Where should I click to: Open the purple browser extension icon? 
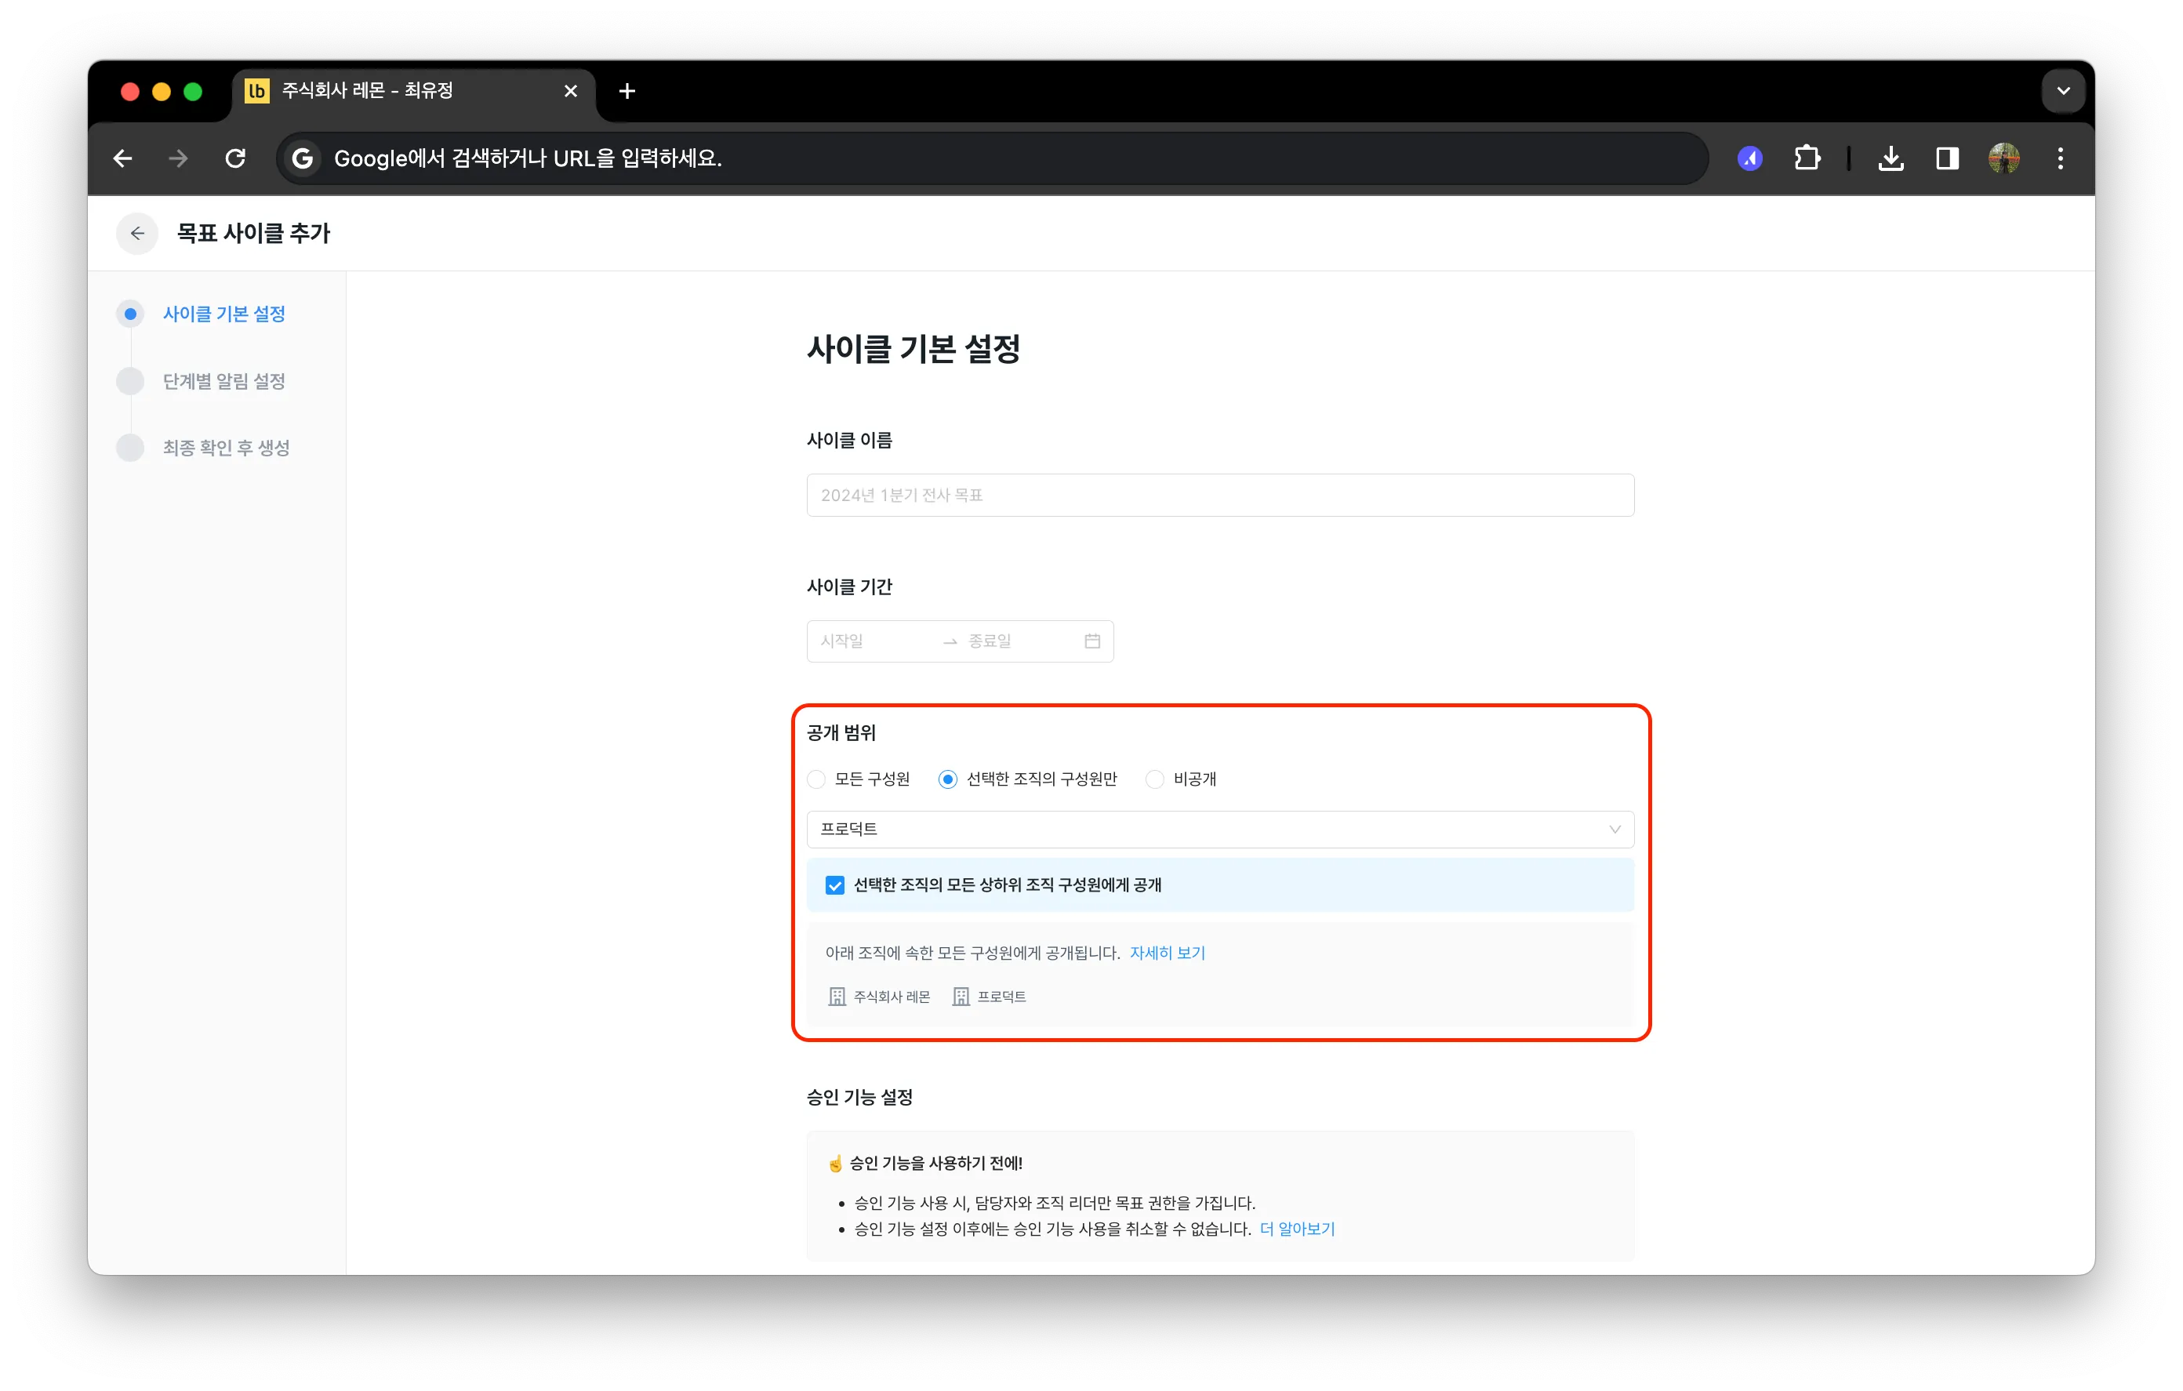click(x=1749, y=158)
